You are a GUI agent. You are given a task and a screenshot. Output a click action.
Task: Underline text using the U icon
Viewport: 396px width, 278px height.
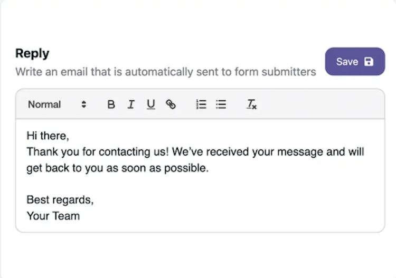pos(151,104)
